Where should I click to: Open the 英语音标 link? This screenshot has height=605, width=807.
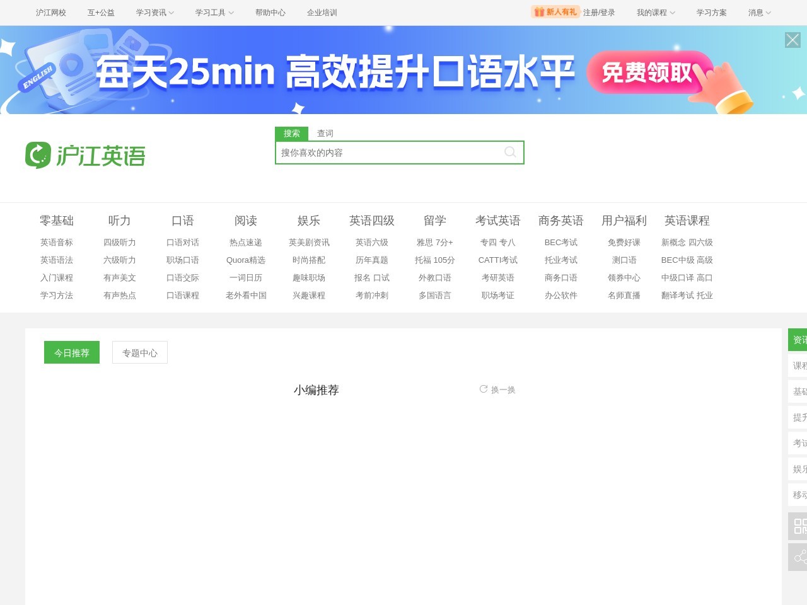(x=57, y=243)
